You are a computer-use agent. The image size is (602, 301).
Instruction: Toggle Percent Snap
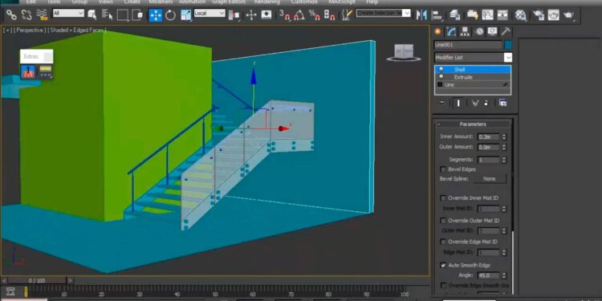point(315,14)
